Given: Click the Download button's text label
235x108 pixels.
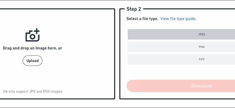Looking at the screenshot, I should (202, 86).
